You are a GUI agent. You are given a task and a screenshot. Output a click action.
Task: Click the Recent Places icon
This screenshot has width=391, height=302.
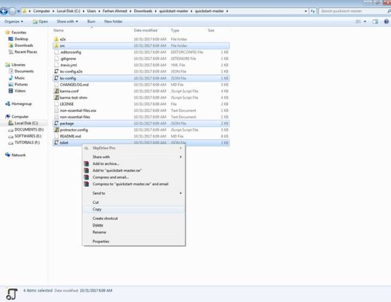coord(10,52)
